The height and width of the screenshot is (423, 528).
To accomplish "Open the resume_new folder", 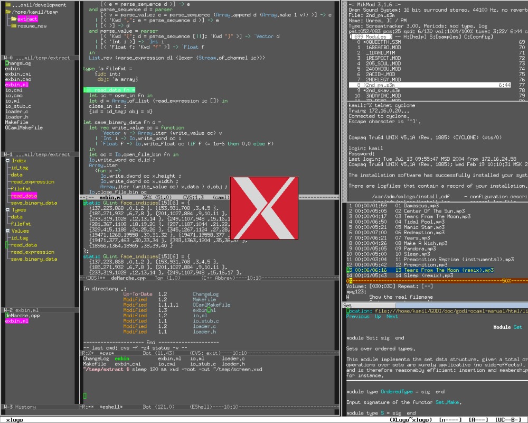I will tap(32, 26).
